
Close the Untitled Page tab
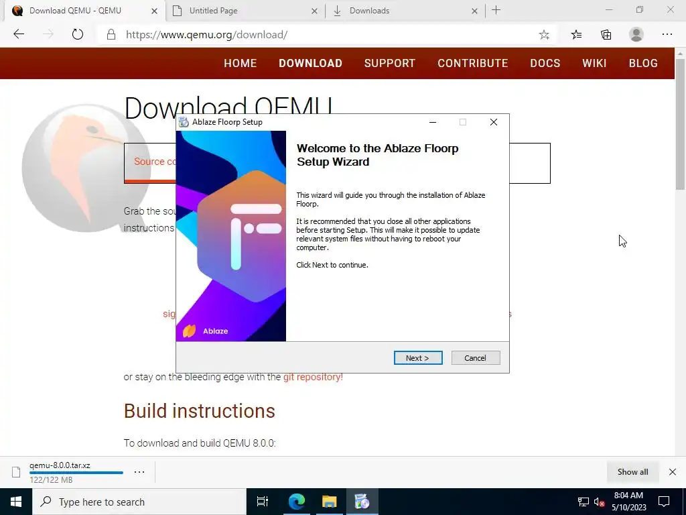pos(314,11)
